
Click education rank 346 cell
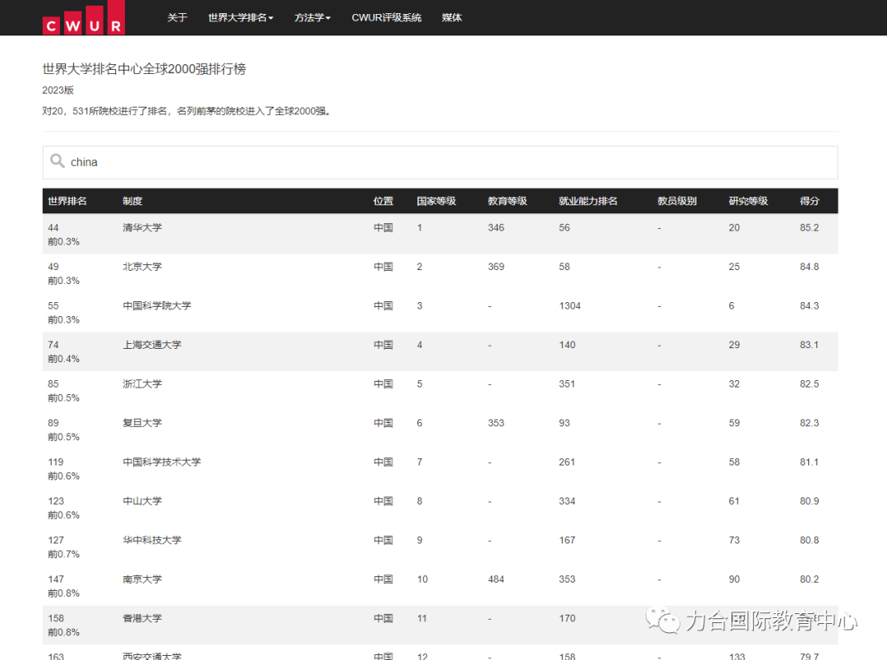coord(495,227)
